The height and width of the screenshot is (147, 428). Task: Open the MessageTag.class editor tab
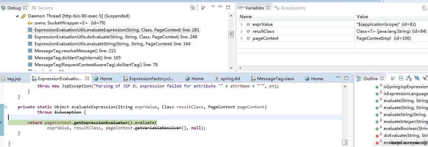(x=275, y=79)
